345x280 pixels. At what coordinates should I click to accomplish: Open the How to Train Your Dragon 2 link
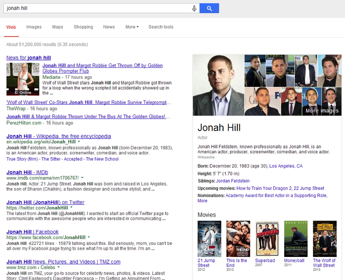coord(264,188)
